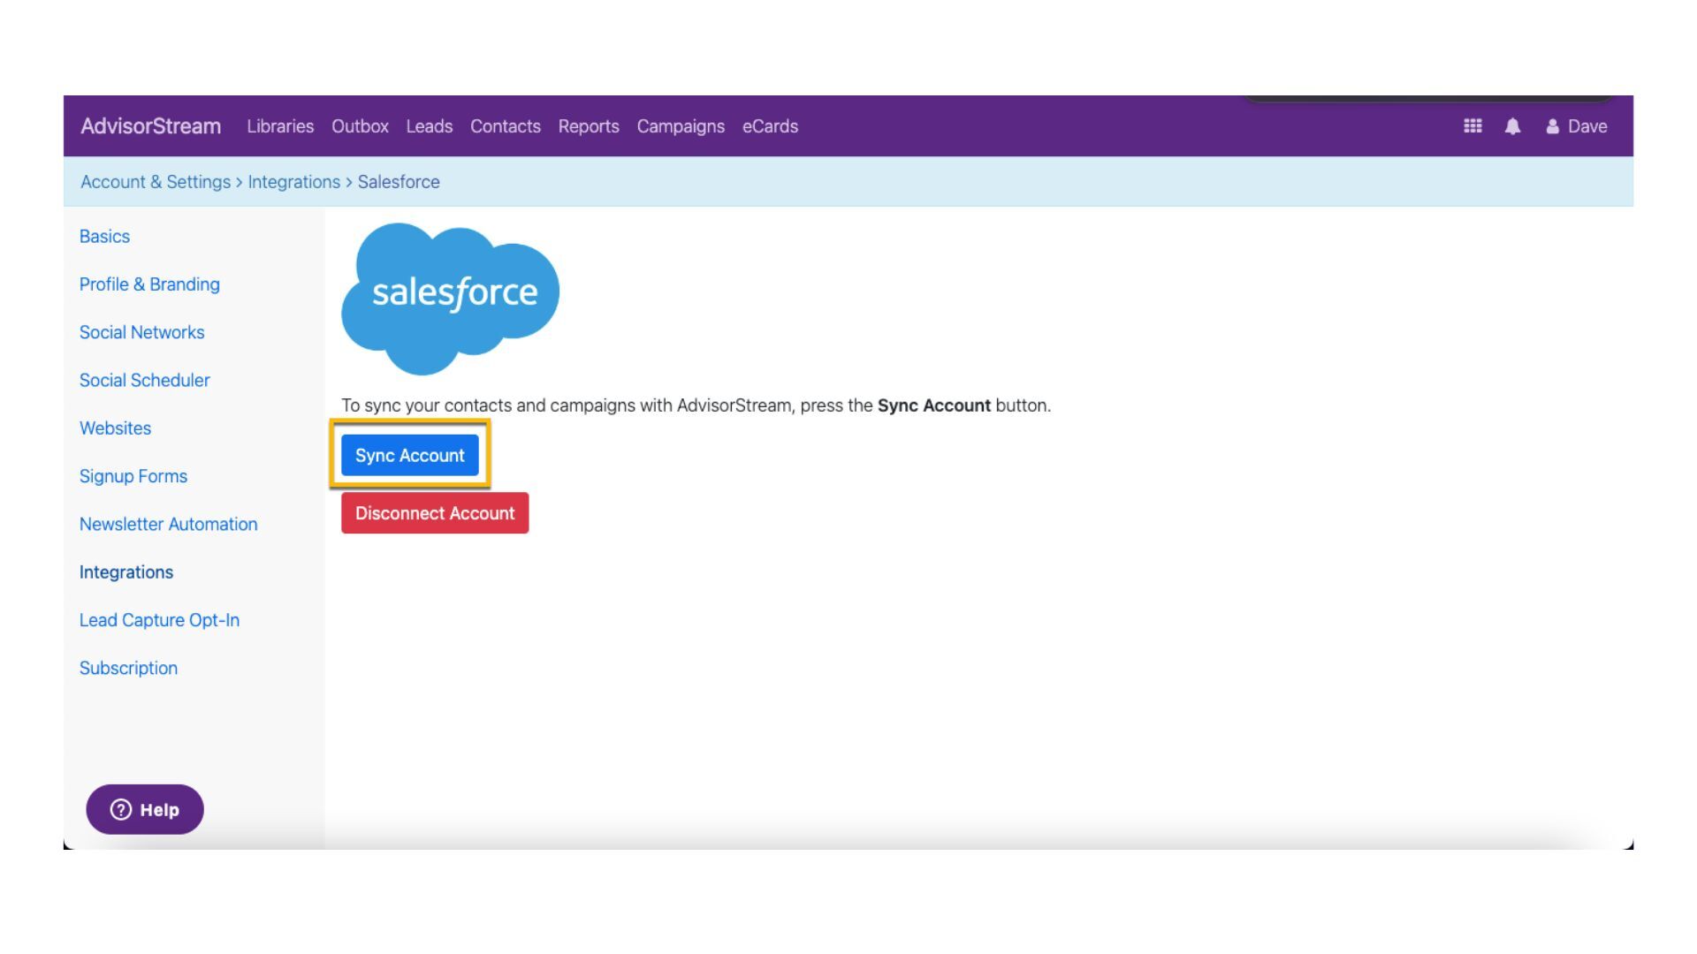This screenshot has width=1697, height=954.
Task: Follow the Integrations breadcrumb link
Action: tap(293, 181)
